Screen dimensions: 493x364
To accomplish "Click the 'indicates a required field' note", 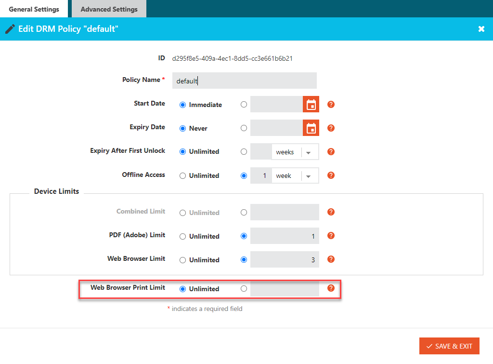I will [x=207, y=309].
